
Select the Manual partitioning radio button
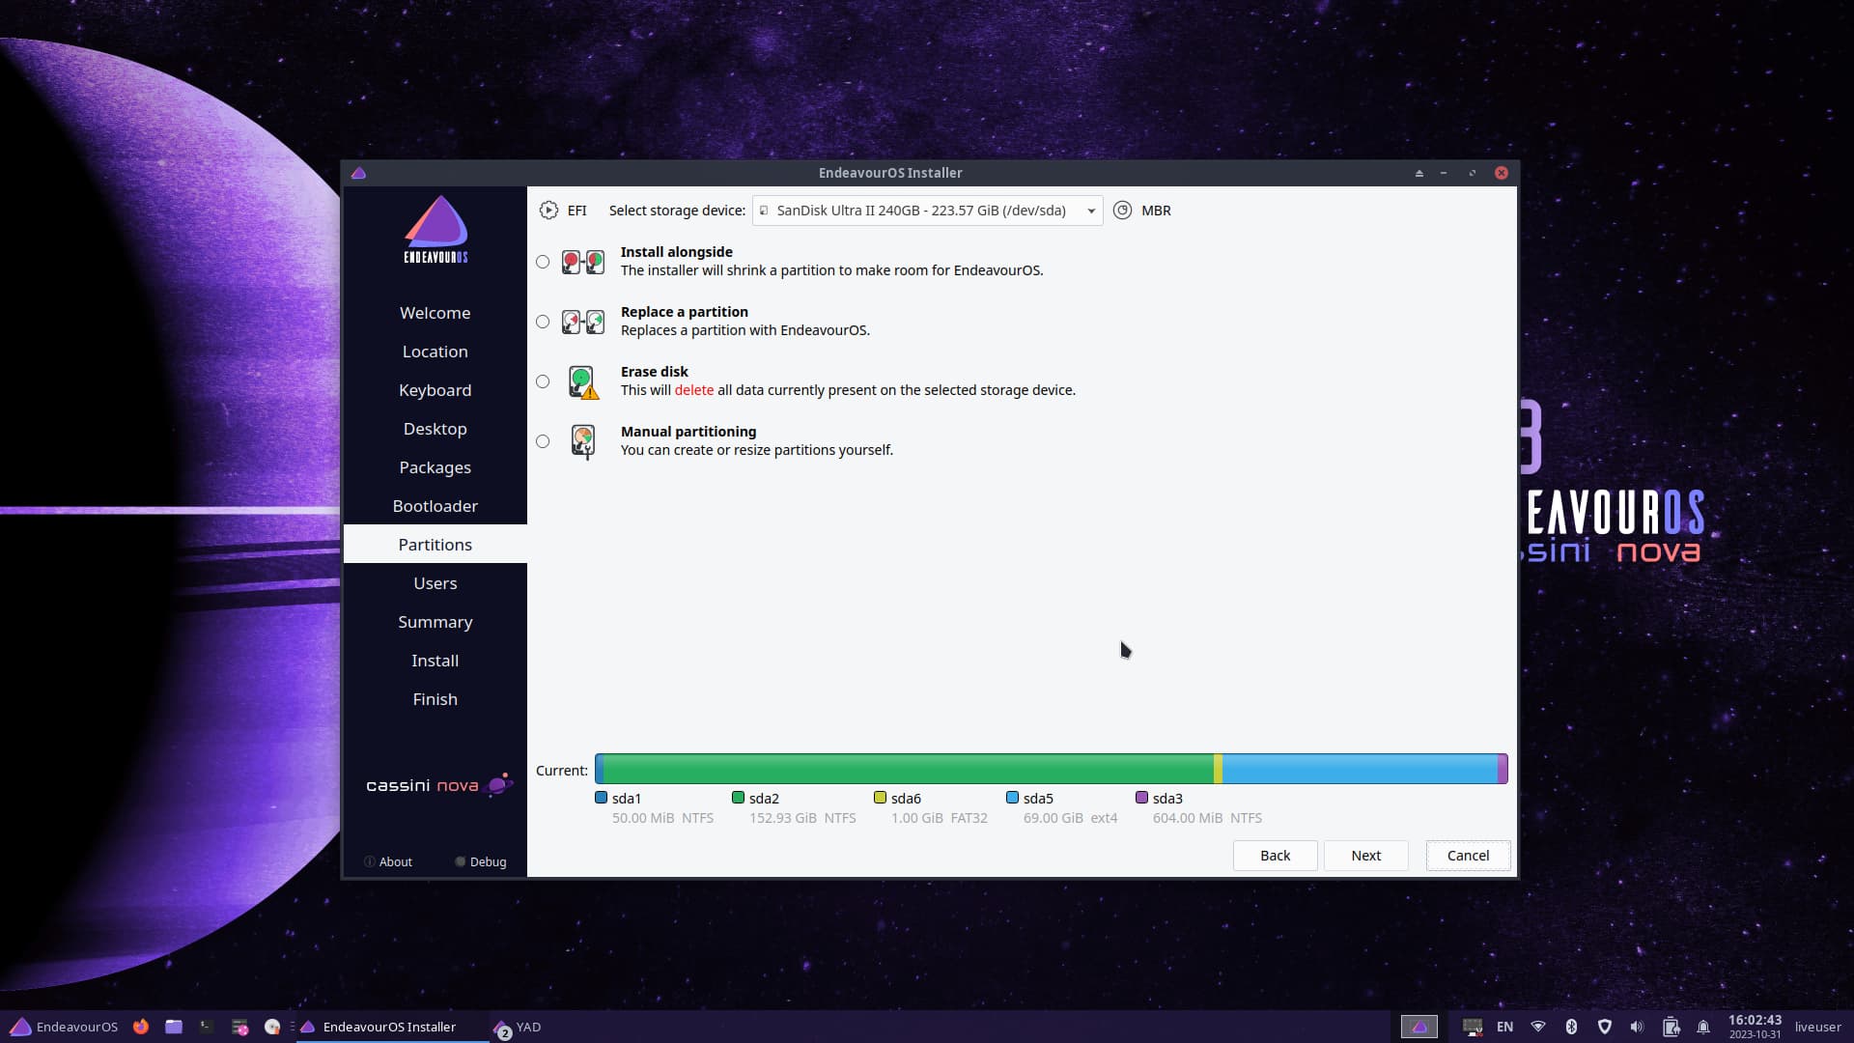(x=543, y=441)
